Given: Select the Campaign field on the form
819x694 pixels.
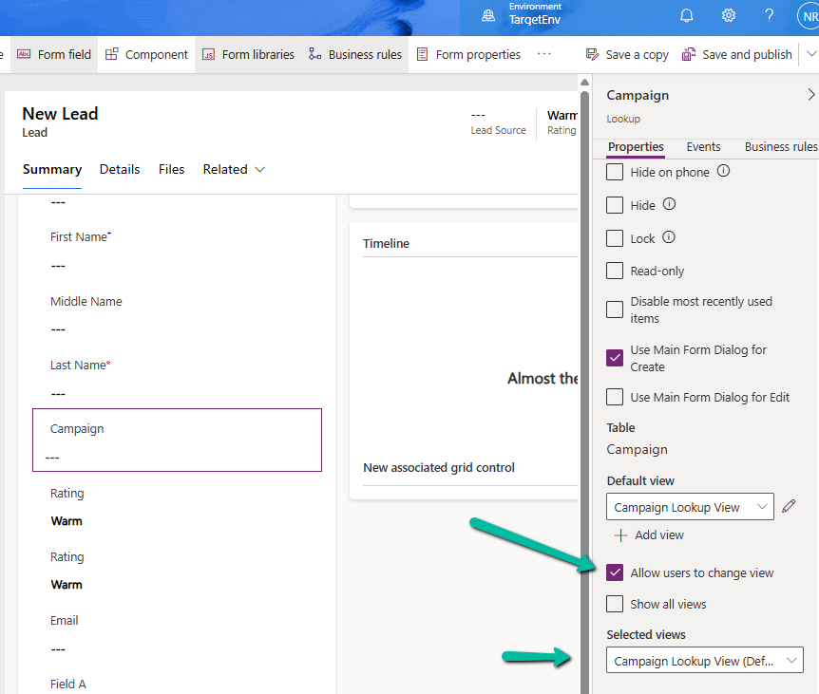Looking at the screenshot, I should (x=177, y=440).
